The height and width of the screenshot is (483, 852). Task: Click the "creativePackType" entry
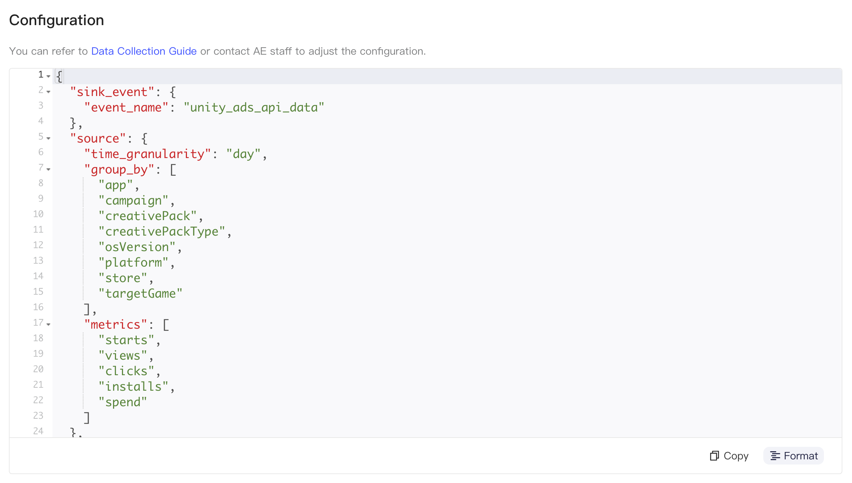pyautogui.click(x=162, y=232)
